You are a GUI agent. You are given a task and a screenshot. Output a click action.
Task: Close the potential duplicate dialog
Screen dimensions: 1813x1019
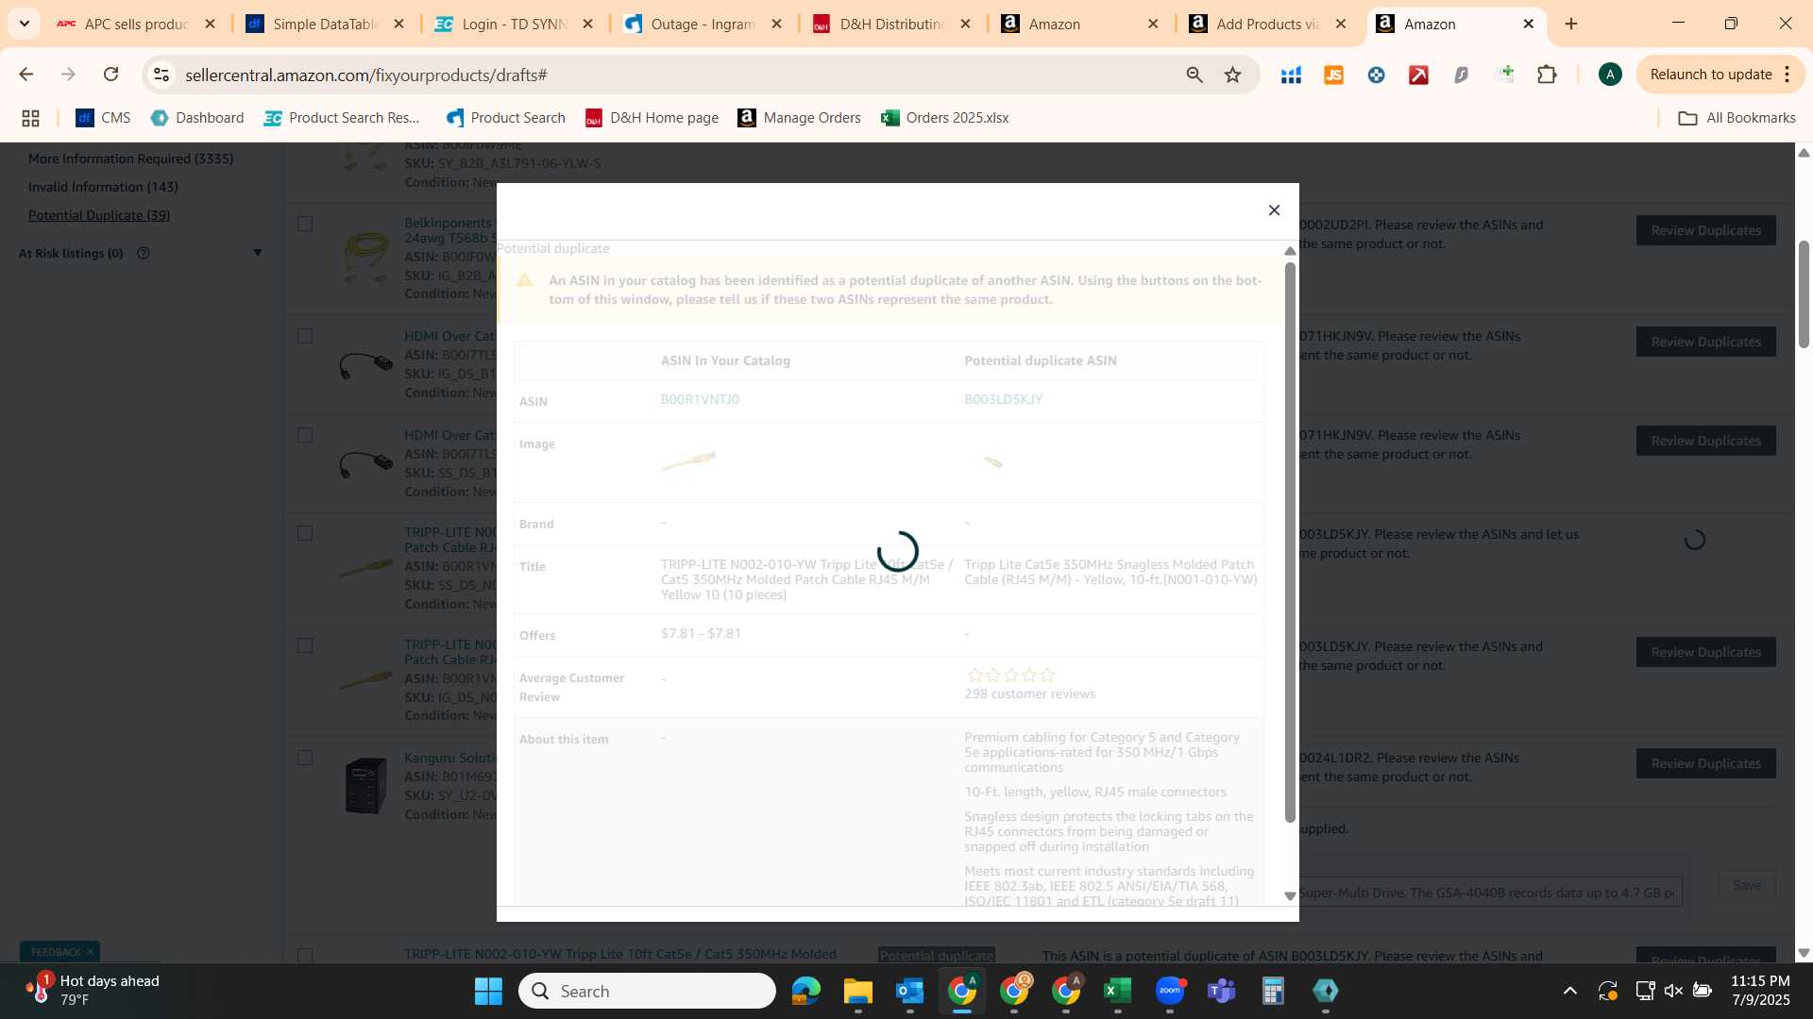(1274, 210)
